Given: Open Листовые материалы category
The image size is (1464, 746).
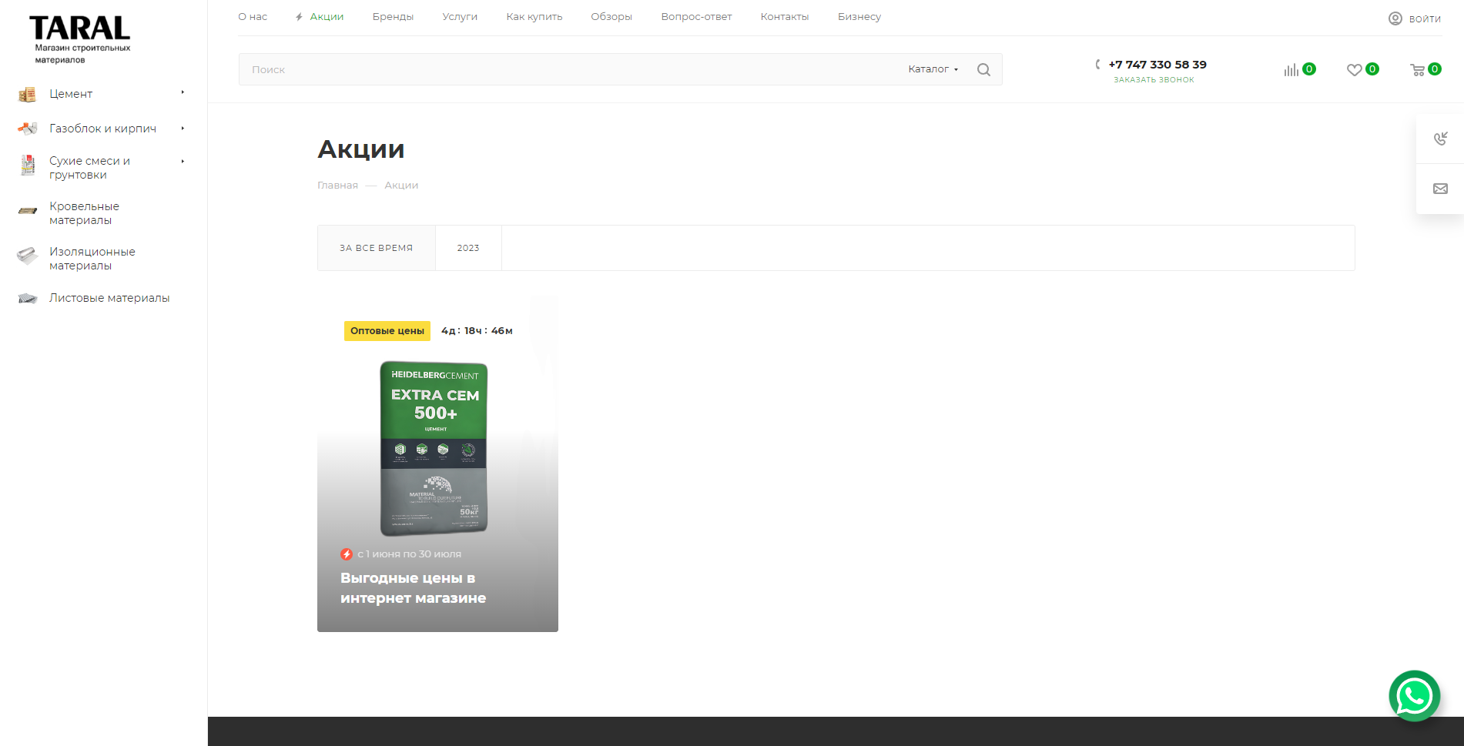Looking at the screenshot, I should coord(109,298).
